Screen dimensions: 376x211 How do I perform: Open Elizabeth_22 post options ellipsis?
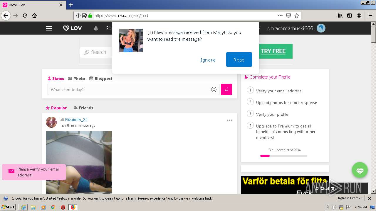pos(229,120)
